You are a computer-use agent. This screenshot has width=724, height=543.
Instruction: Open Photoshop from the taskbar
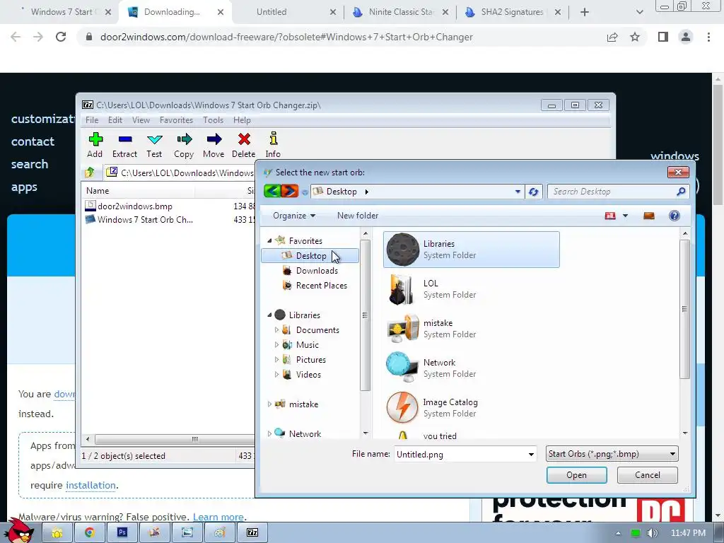122,533
